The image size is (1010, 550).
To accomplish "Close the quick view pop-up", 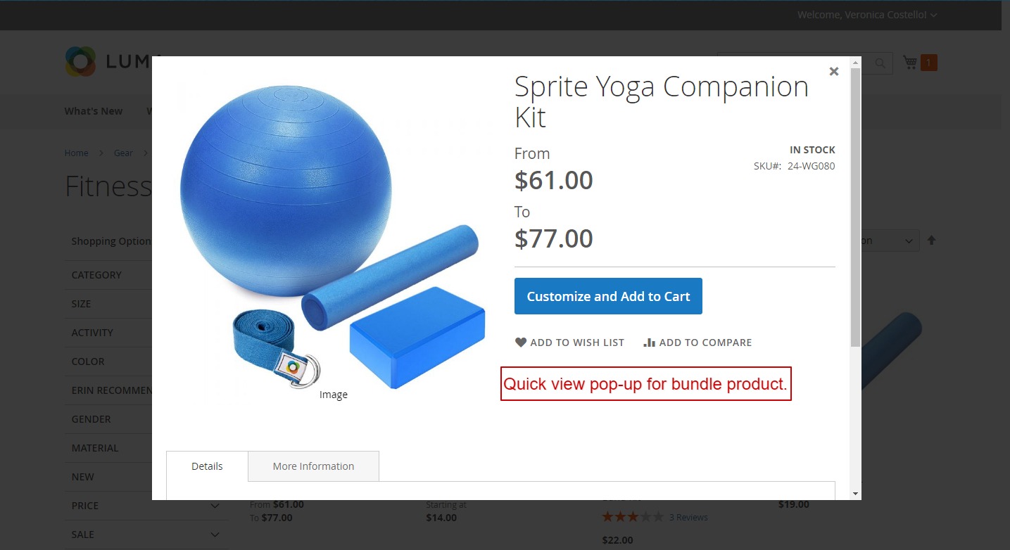I will pyautogui.click(x=834, y=71).
